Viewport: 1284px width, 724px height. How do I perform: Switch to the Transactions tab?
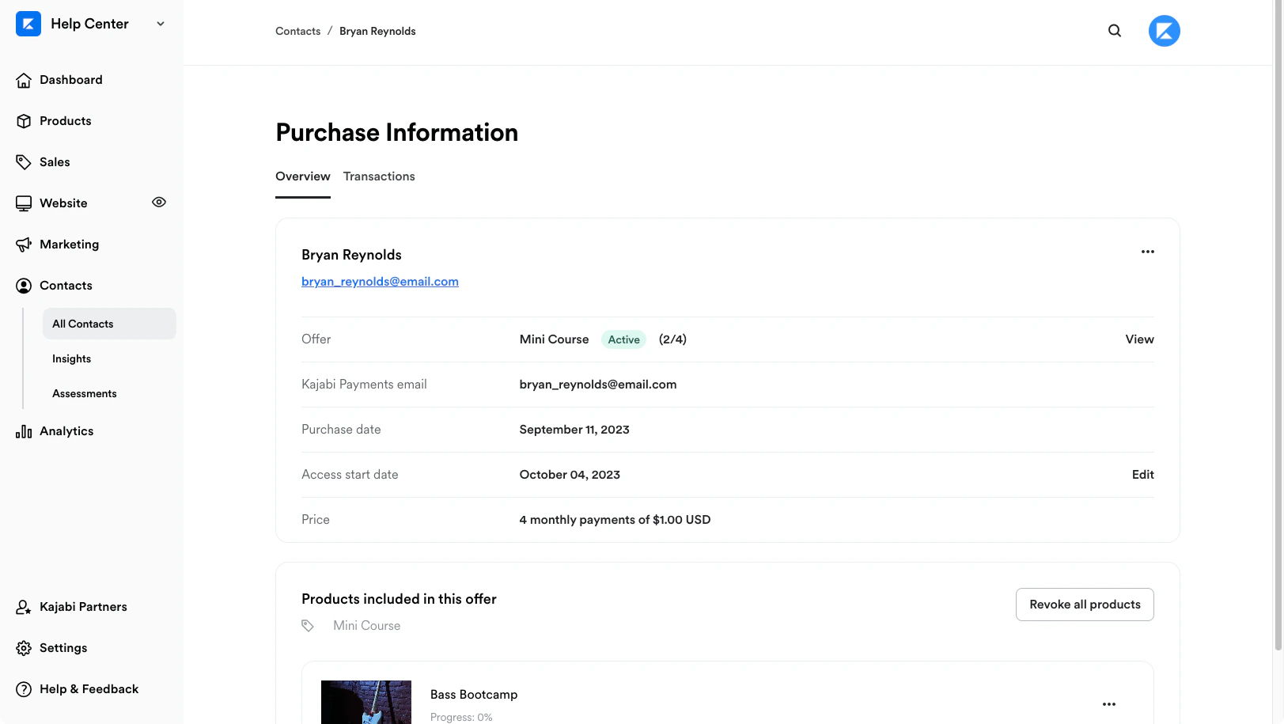click(x=379, y=176)
